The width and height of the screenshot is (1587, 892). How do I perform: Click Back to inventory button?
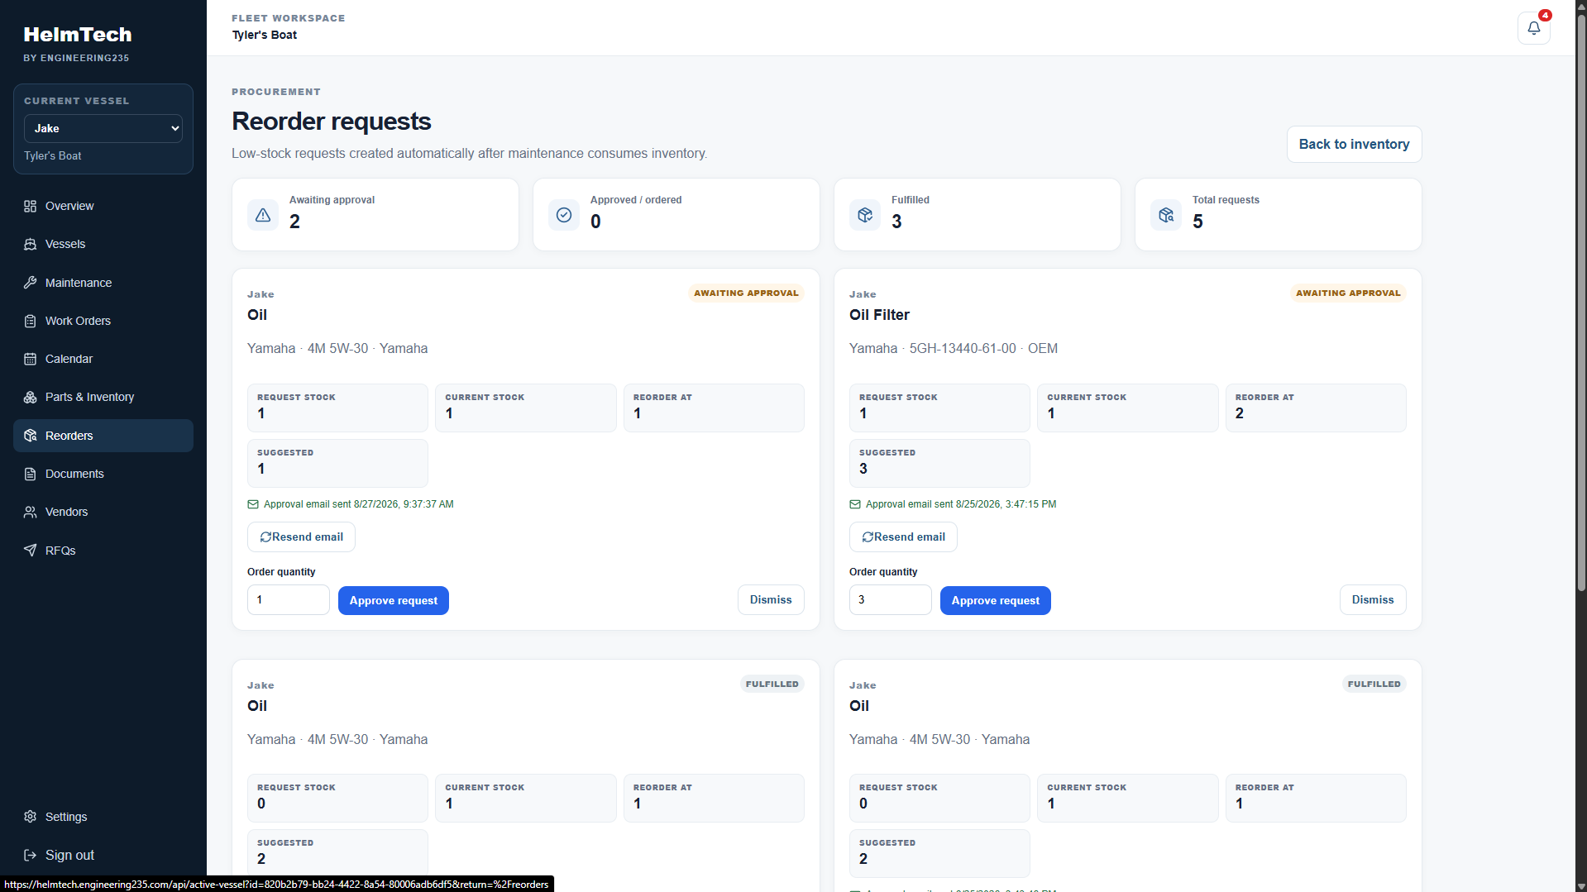(1354, 144)
